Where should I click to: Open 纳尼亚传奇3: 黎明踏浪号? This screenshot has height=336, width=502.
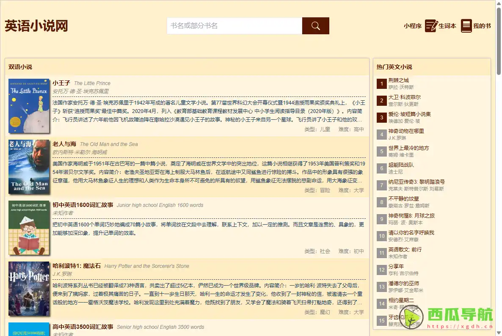tap(416, 182)
